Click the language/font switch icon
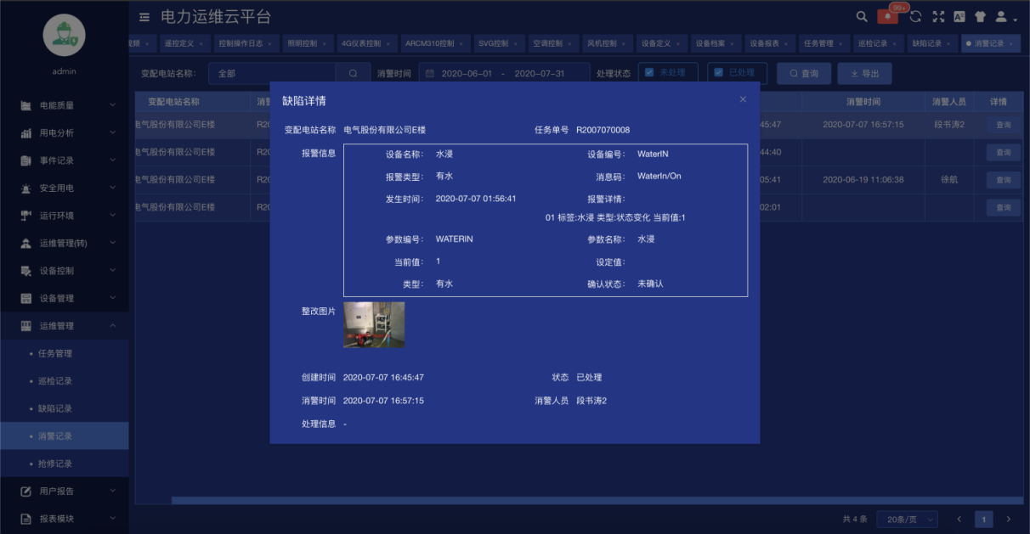Image resolution: width=1030 pixels, height=534 pixels. 959,16
